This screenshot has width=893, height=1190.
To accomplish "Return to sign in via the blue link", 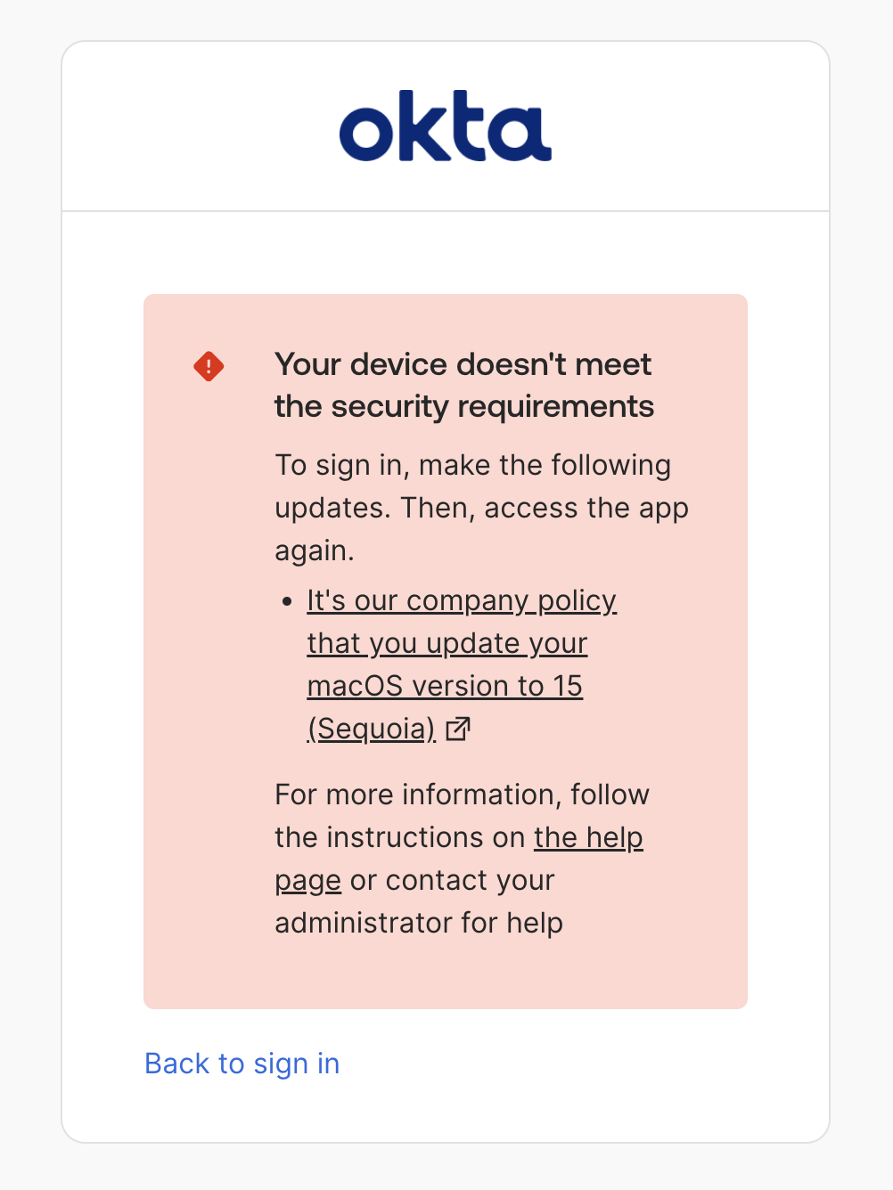I will (242, 1064).
